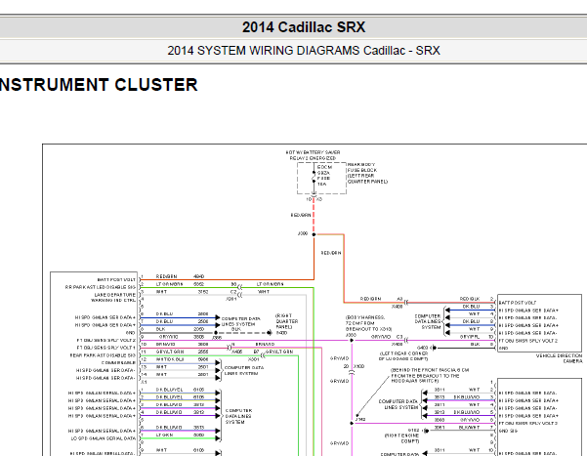Viewport: 587px width, 456px height.
Task: Click the 'COMM ENABLE' pin label
Action: pyautogui.click(x=118, y=363)
